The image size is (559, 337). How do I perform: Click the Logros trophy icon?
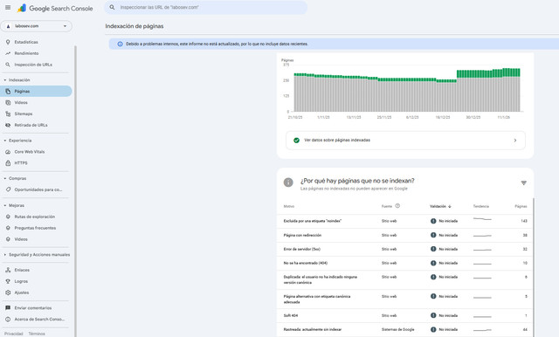pos(8,281)
